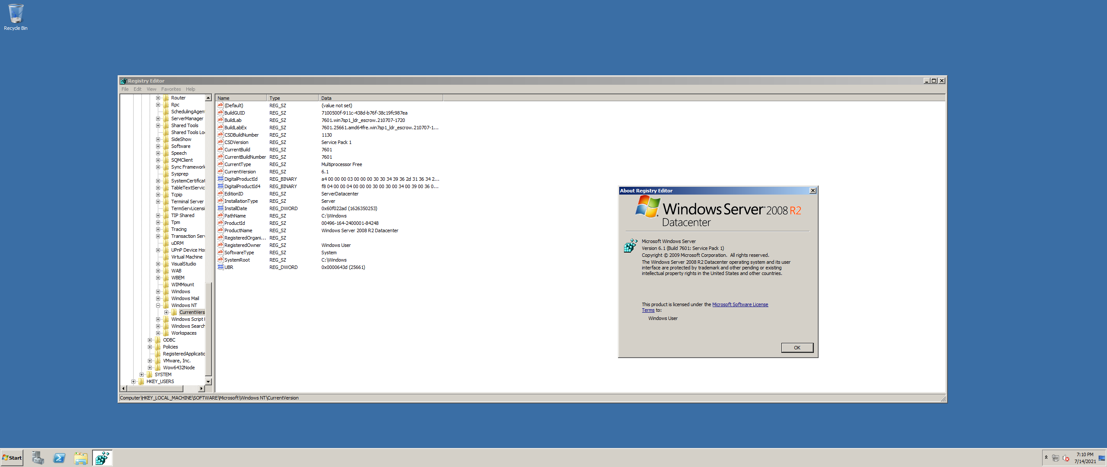Viewport: 1107px width, 467px height.
Task: Open Windows Explorer from the taskbar
Action: (81, 458)
